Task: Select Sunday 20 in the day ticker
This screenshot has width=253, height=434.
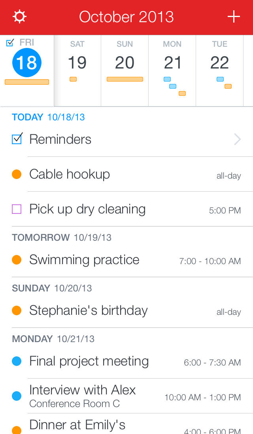Action: point(125,63)
